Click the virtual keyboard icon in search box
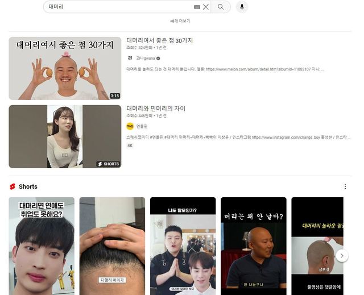 pos(197,7)
